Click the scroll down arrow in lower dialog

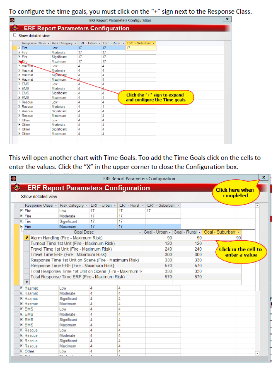(257, 353)
